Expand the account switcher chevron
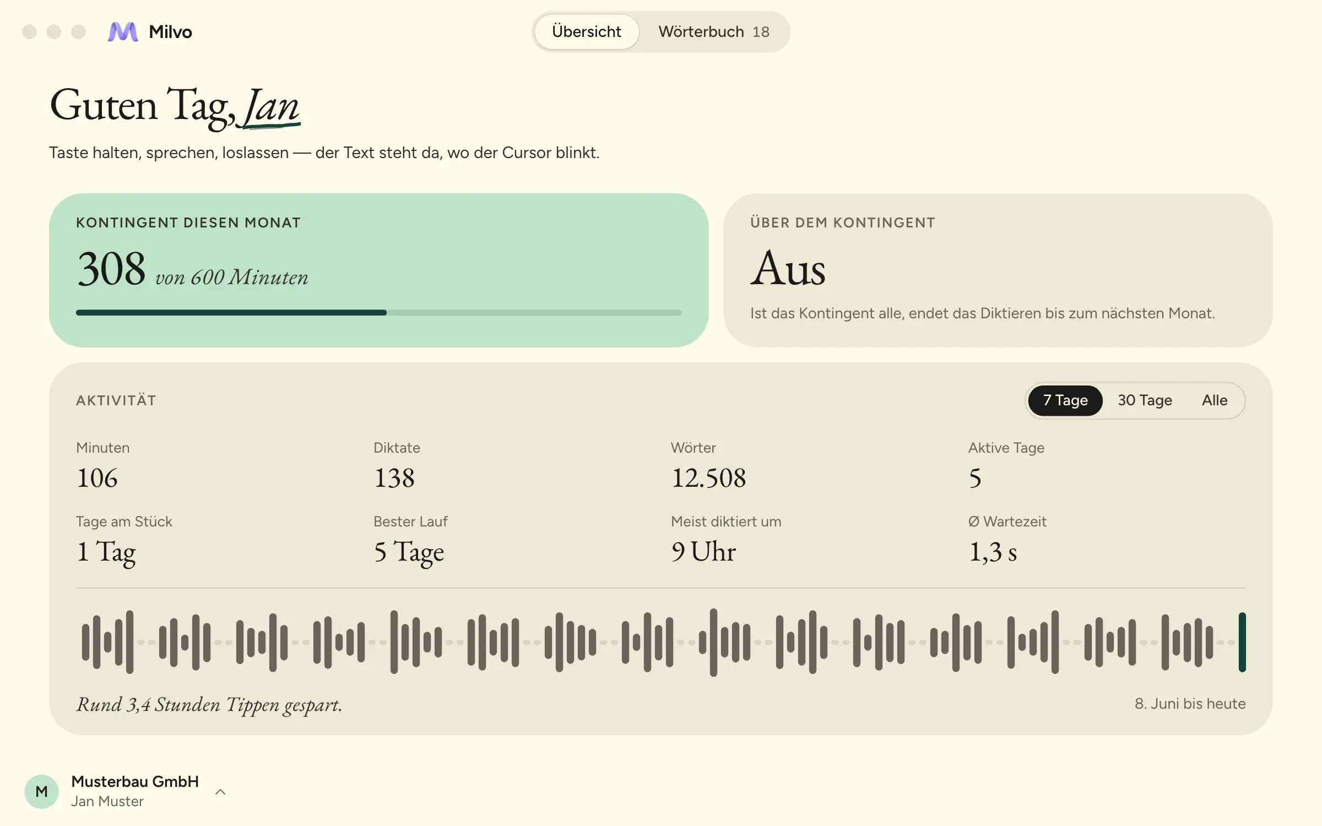The image size is (1322, 826). 220,792
